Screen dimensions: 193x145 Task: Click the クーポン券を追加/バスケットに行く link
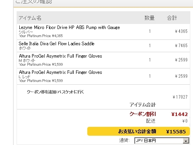click(55, 92)
